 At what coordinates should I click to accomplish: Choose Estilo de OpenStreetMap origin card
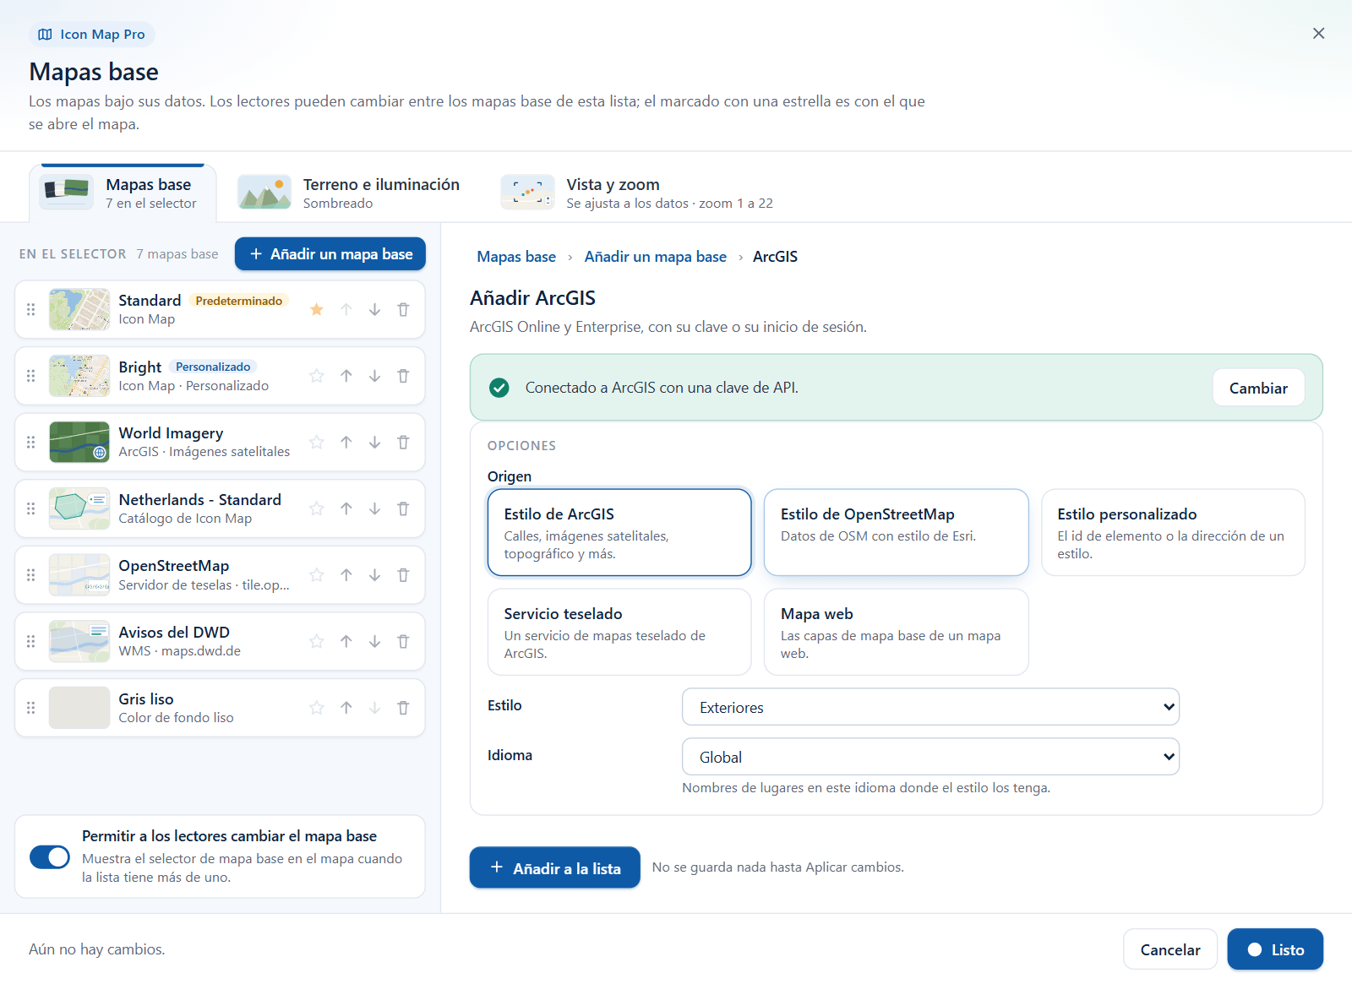[896, 532]
